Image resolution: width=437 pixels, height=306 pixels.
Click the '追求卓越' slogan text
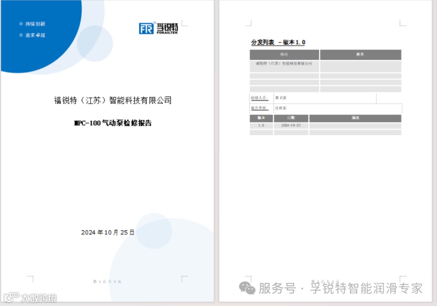tap(35, 35)
